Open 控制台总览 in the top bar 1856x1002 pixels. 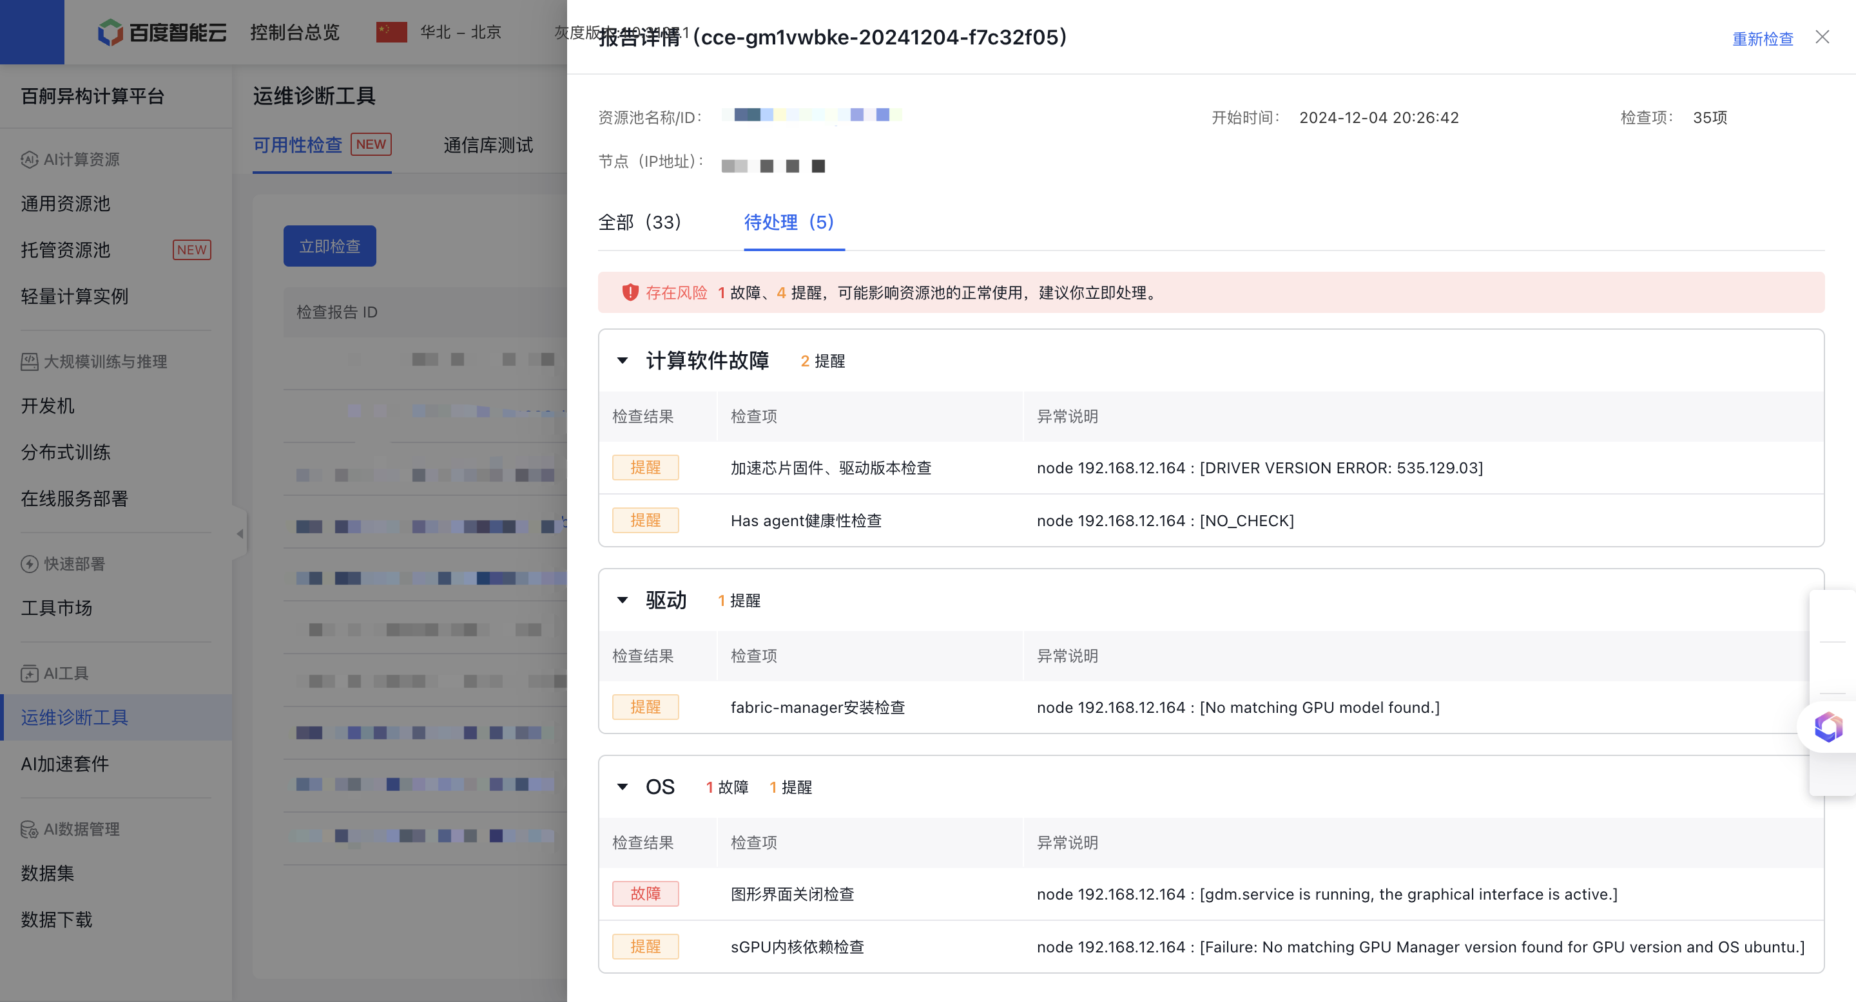[295, 32]
